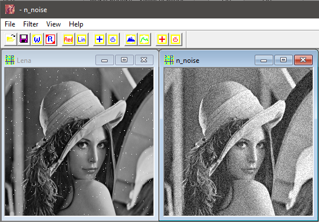Click the n_noise window grid icon

[x=169, y=60]
